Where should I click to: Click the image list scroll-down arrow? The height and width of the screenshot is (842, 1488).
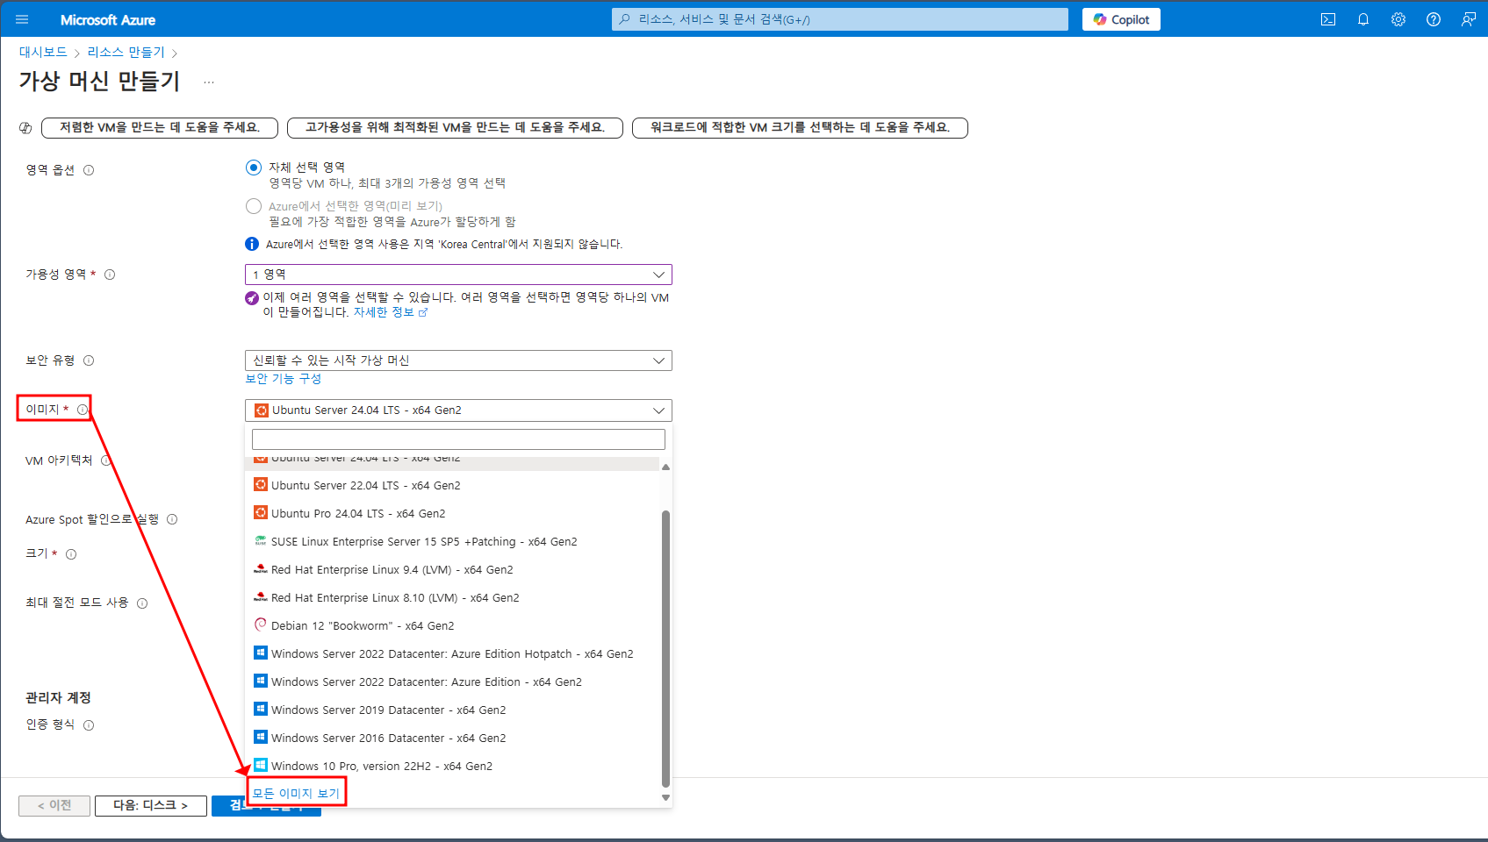[665, 797]
